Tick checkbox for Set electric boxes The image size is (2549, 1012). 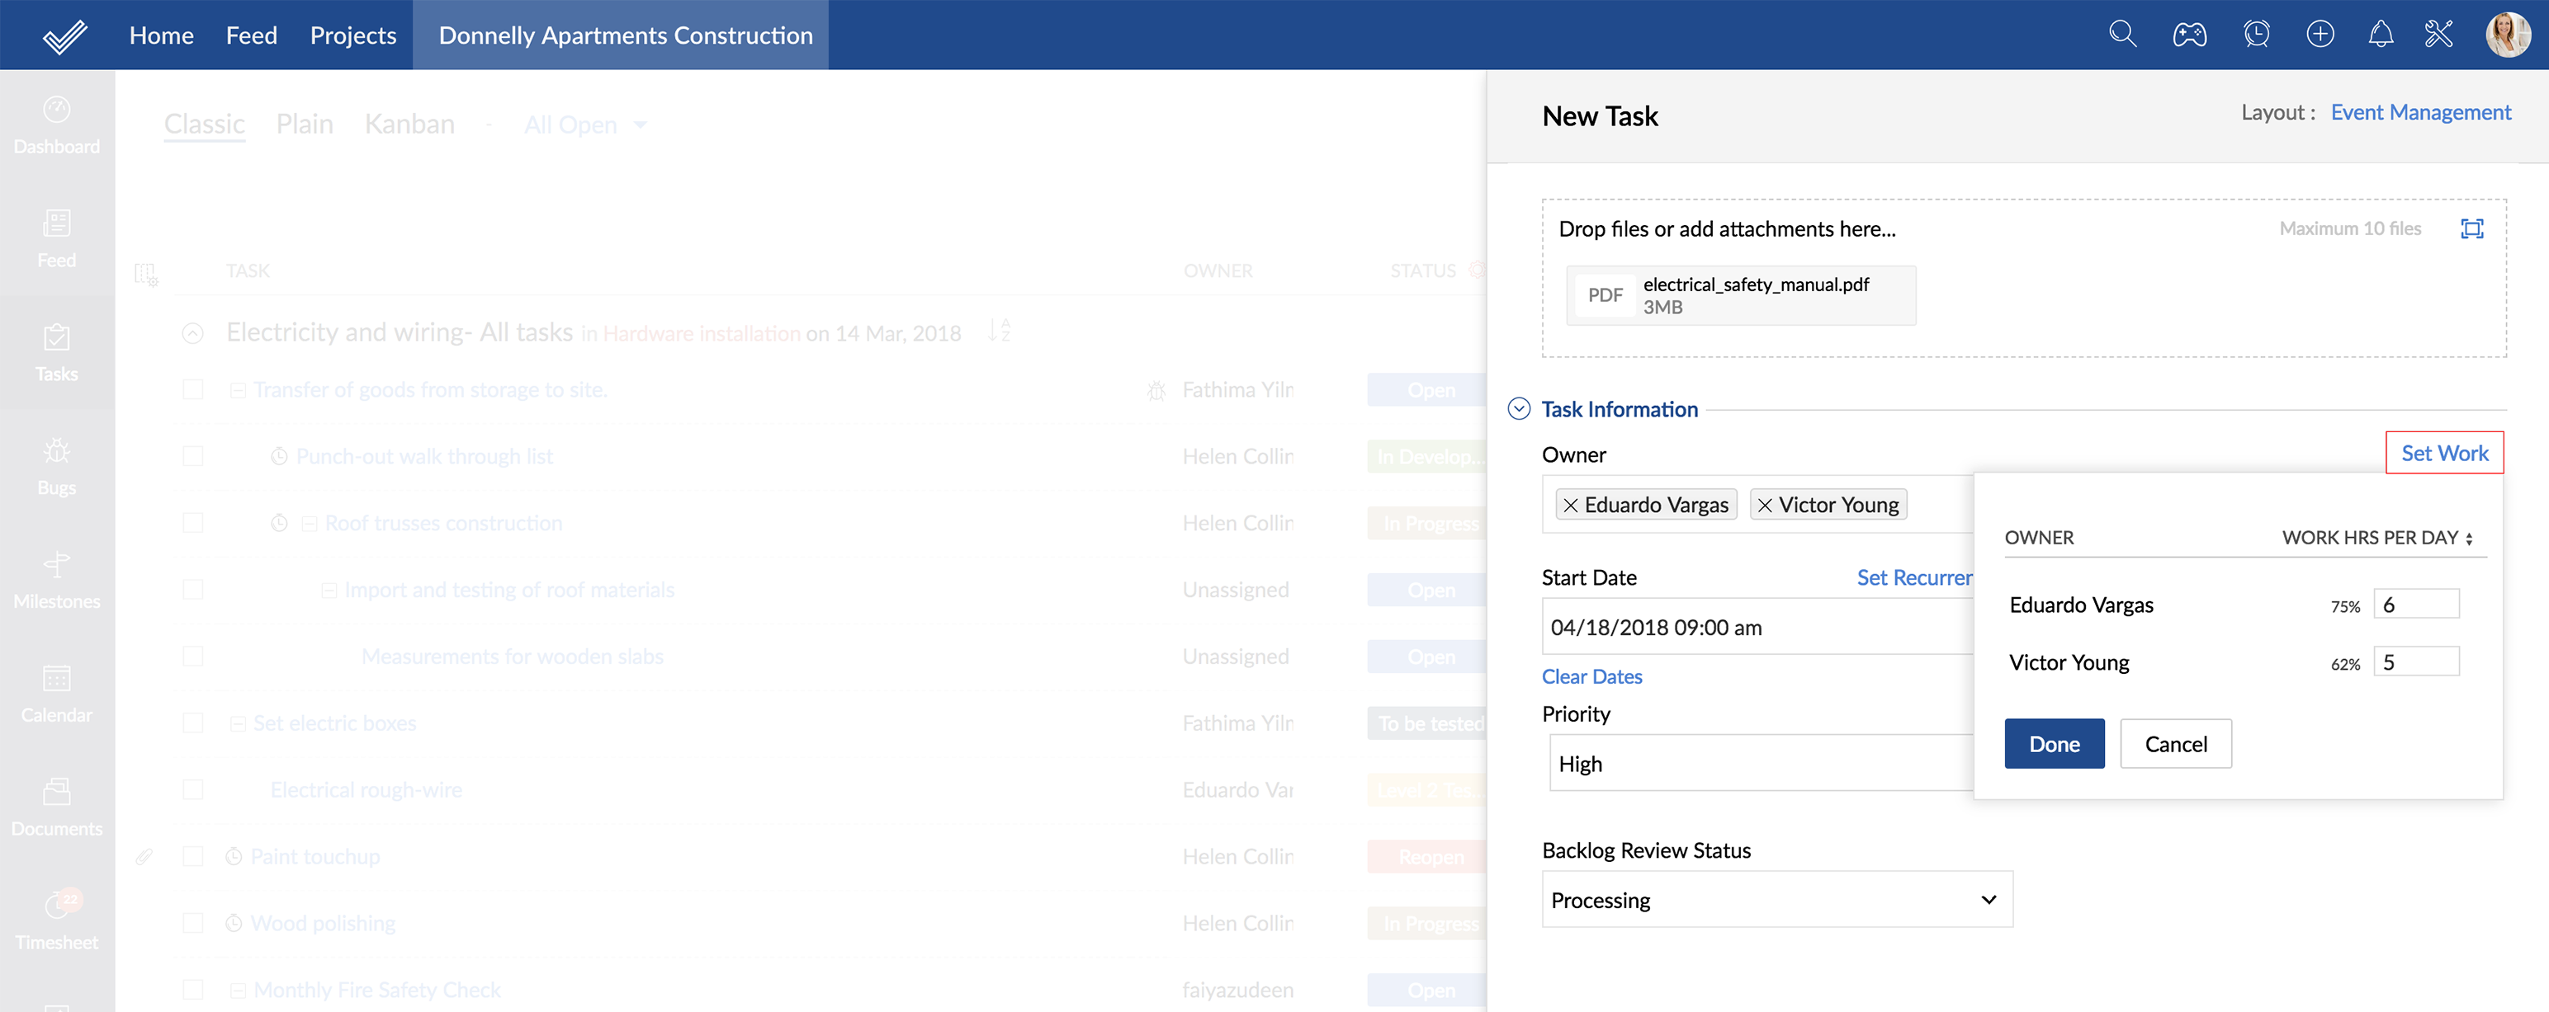(x=193, y=723)
